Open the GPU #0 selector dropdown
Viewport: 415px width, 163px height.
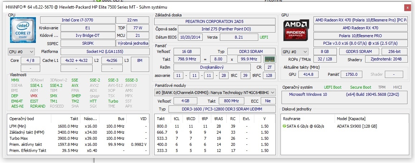295,52
